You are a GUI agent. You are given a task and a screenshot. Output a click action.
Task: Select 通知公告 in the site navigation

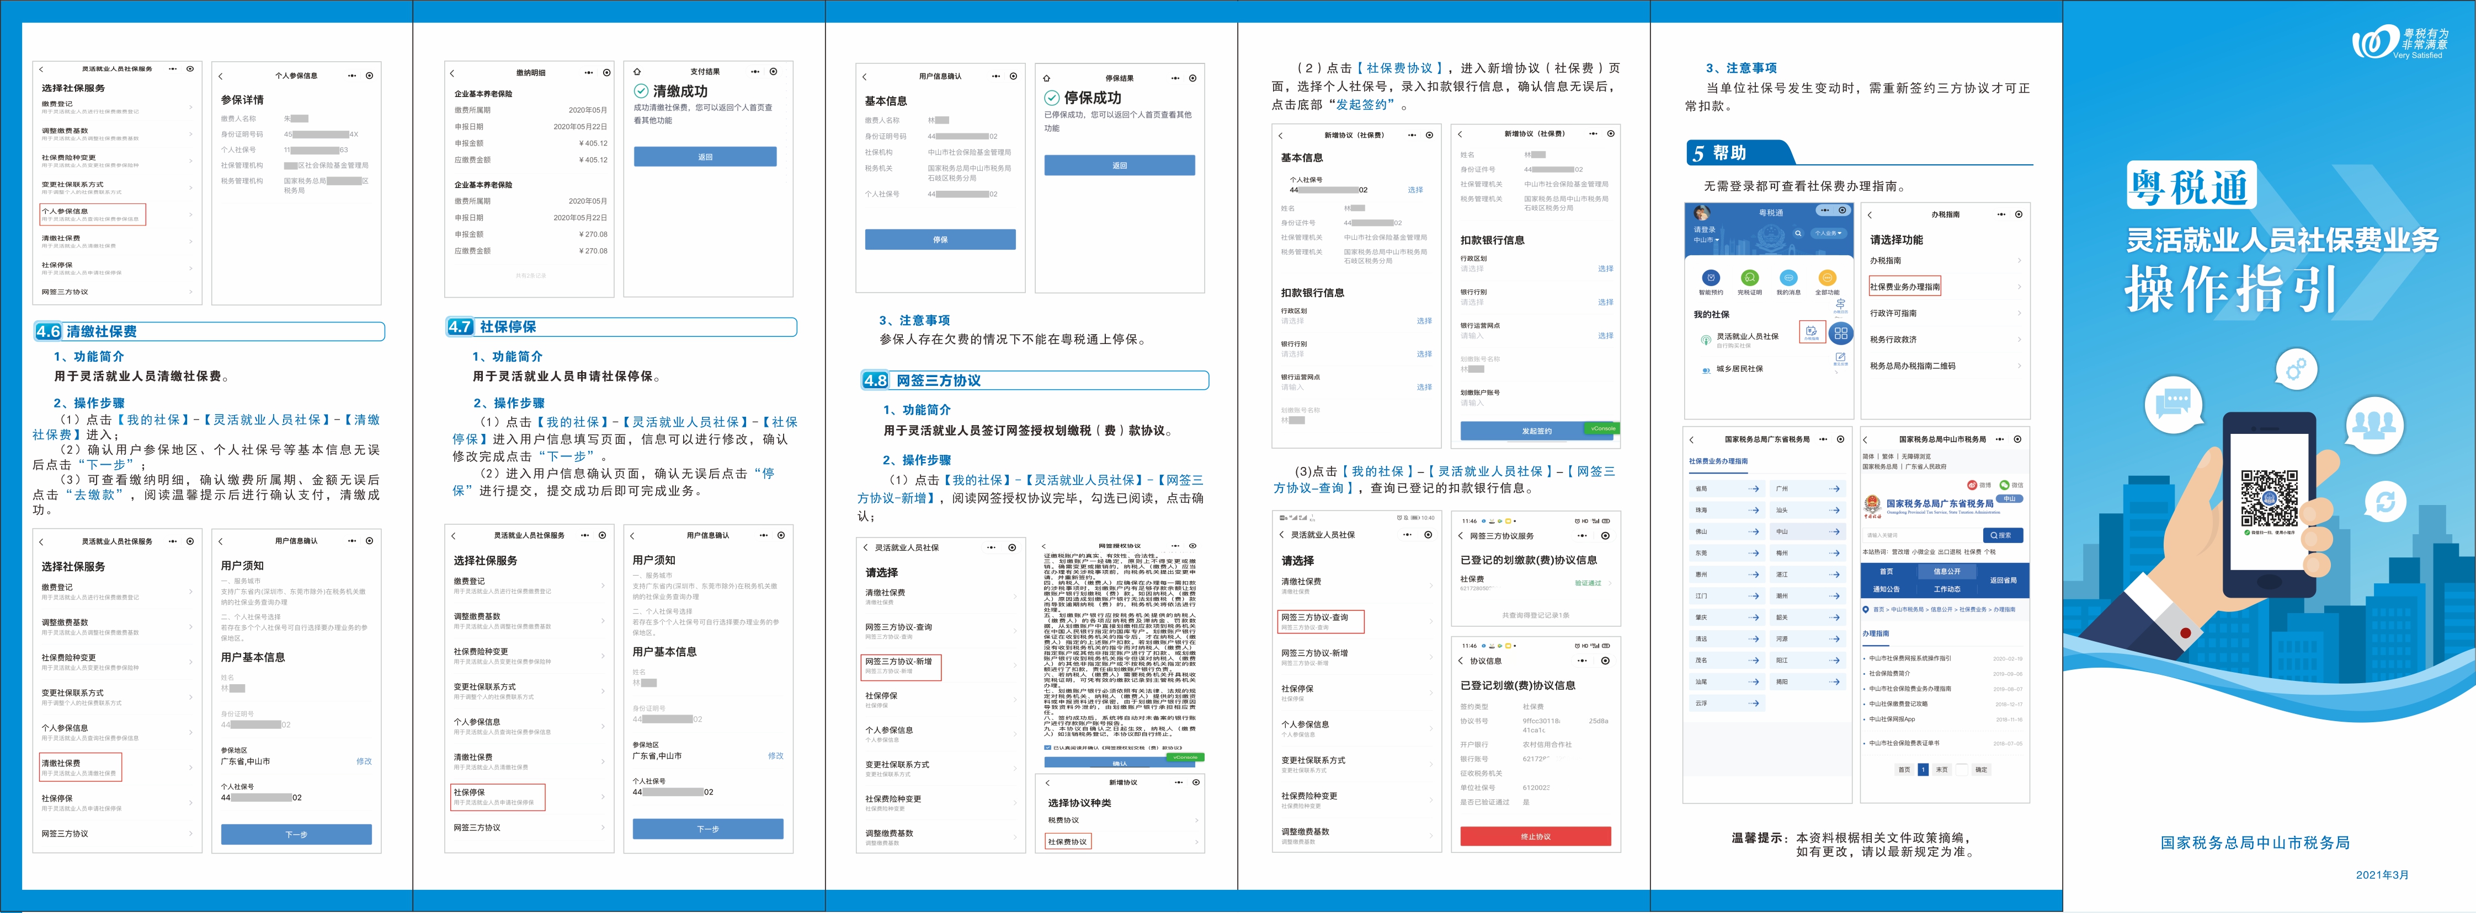coord(1887,589)
